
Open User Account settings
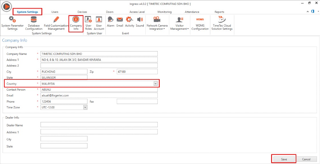[x=99, y=23]
